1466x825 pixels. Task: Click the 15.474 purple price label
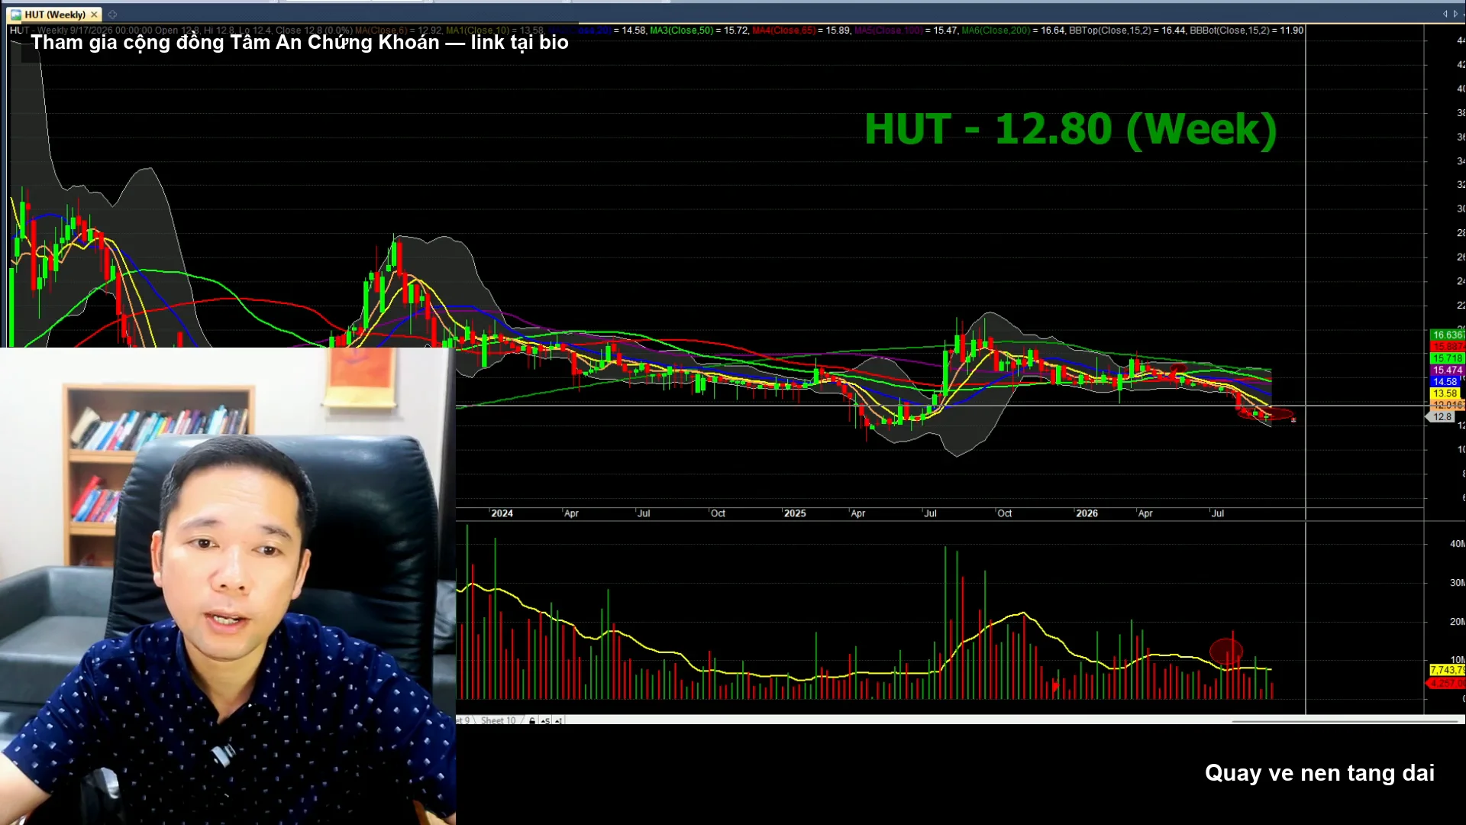[1447, 370]
